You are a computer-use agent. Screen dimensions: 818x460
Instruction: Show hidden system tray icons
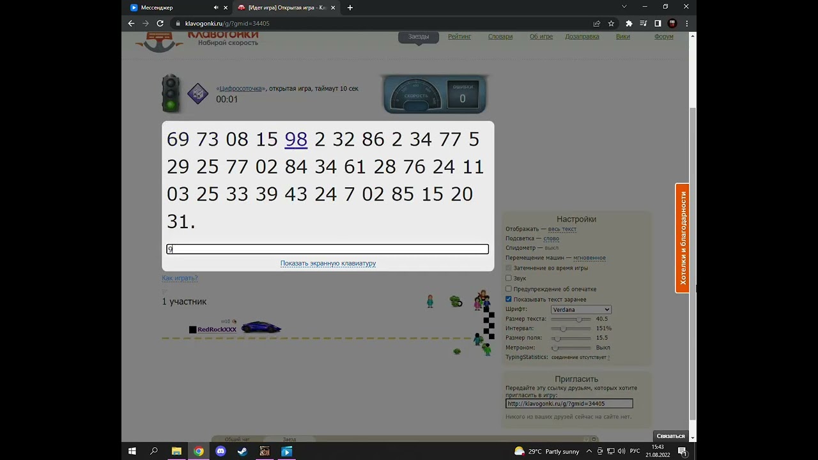coord(590,451)
